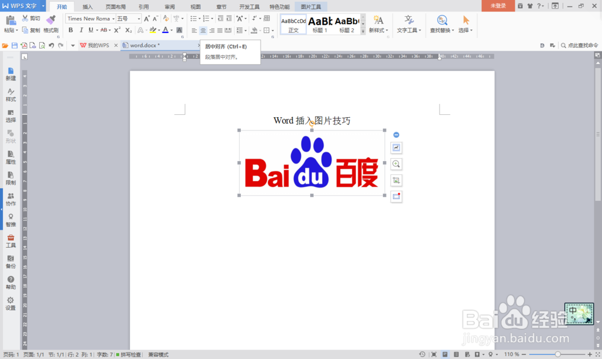The height and width of the screenshot is (359, 602).
Task: Toggle underline formatting
Action: pos(90,29)
